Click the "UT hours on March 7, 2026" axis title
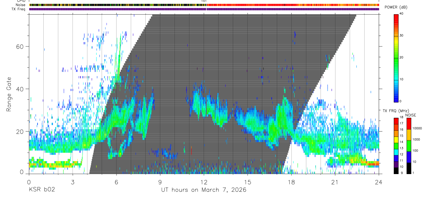This screenshot has height=197, width=426. pos(204,190)
